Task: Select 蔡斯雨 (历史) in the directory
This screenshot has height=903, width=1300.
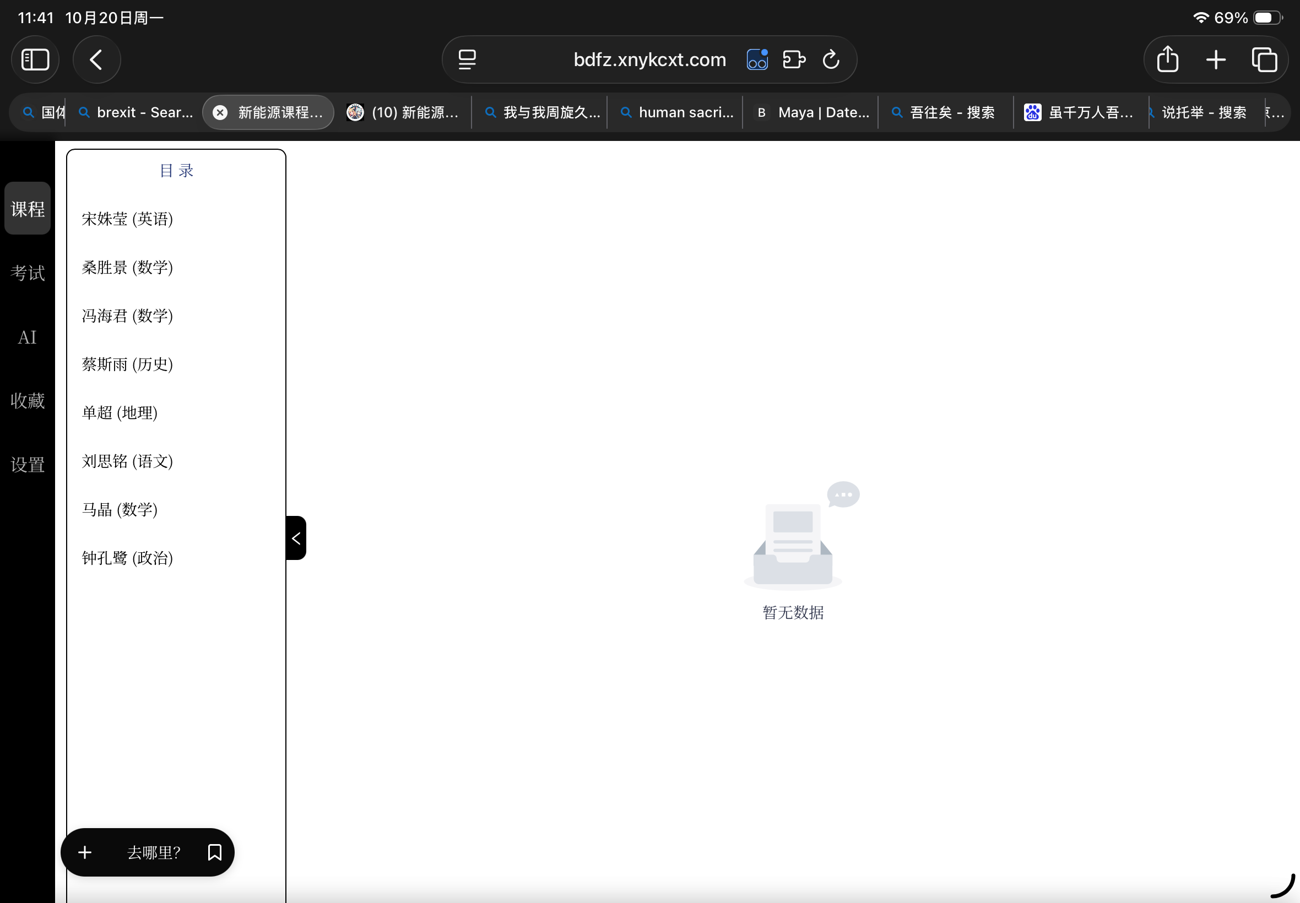Action: [x=127, y=365]
